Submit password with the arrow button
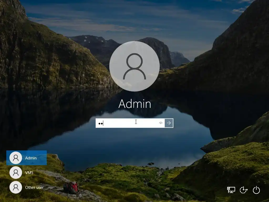 coord(169,123)
